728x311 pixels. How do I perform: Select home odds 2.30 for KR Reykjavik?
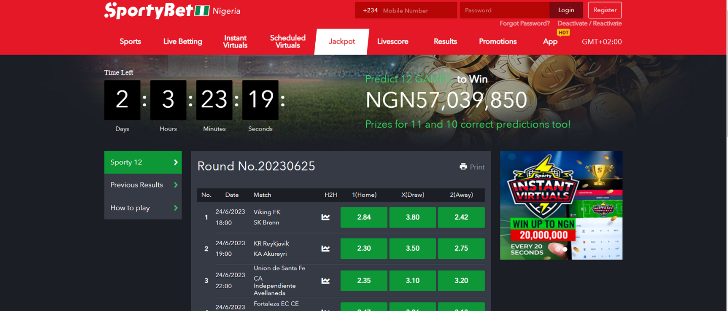(364, 249)
